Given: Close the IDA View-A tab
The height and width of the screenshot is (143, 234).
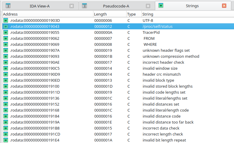Looking at the screenshot, I should point(72,6).
